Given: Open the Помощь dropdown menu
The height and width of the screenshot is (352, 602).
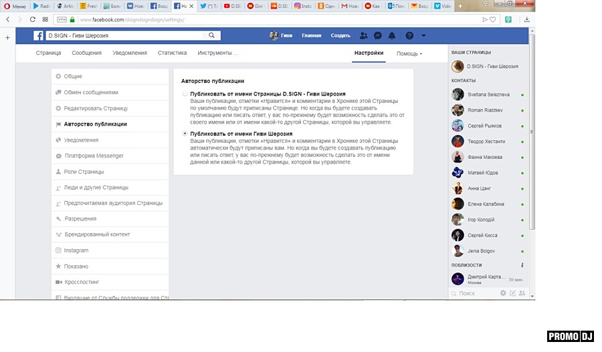Looking at the screenshot, I should 409,53.
